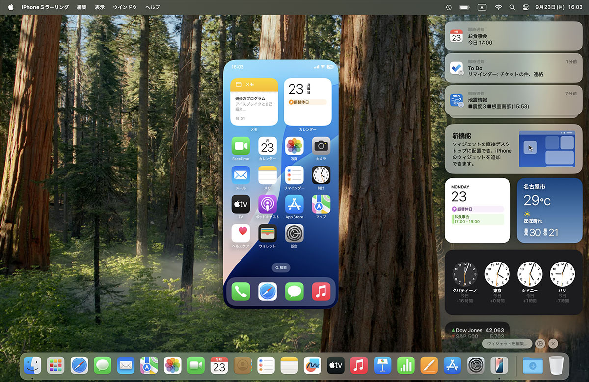This screenshot has height=382, width=589.
Task: Select iPhone Mirroring in the Mac Dock
Action: tap(499, 365)
